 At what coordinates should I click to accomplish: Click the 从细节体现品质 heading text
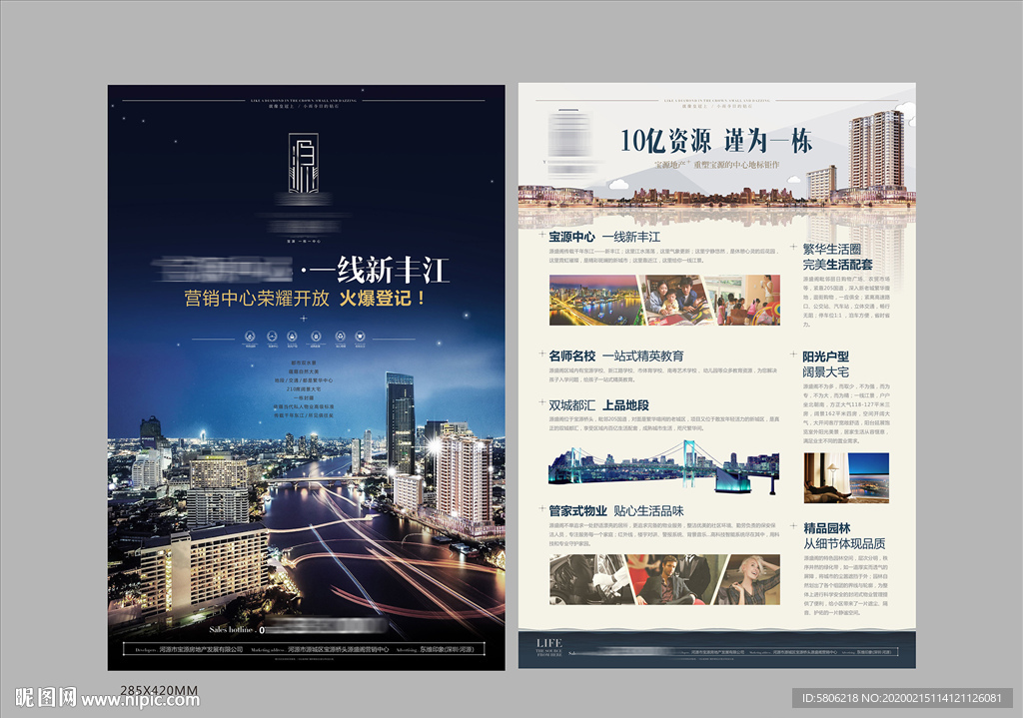pyautogui.click(x=844, y=543)
